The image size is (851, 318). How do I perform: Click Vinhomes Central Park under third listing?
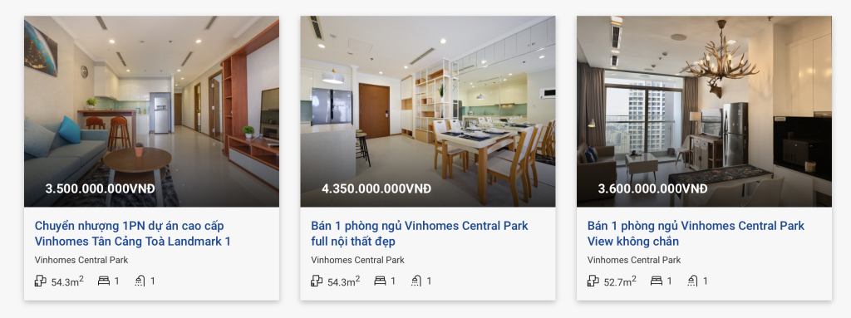[634, 260]
